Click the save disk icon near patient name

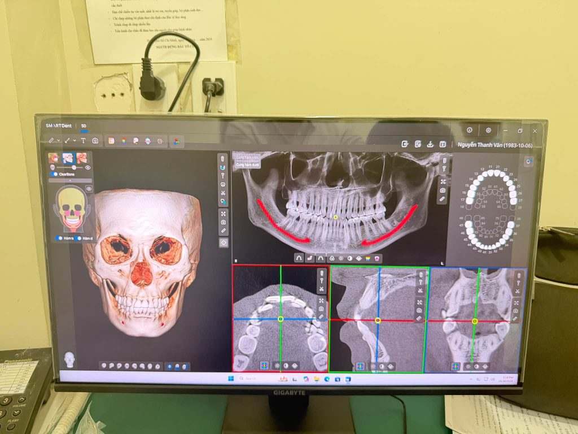coord(443,144)
